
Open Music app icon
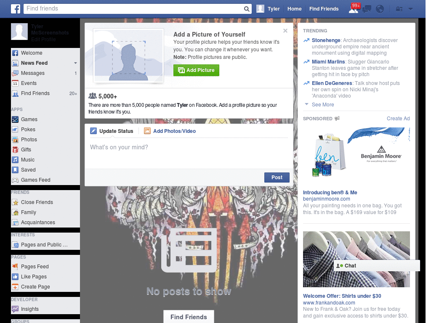point(15,160)
